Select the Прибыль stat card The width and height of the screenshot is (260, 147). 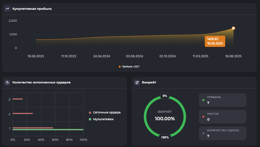click(222, 100)
